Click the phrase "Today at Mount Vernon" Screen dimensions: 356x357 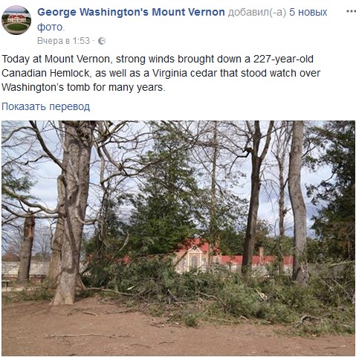tap(56, 59)
